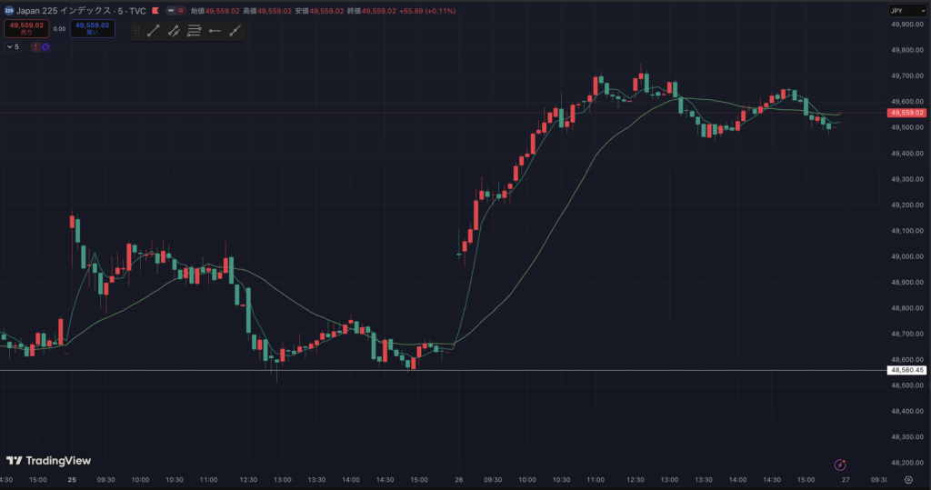Click the last line tool in drawing toolbar
This screenshot has width=931, height=490.
[x=235, y=31]
